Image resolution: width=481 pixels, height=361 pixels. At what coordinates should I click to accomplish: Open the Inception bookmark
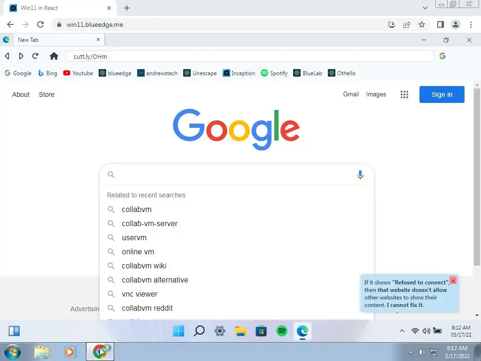tap(239, 73)
